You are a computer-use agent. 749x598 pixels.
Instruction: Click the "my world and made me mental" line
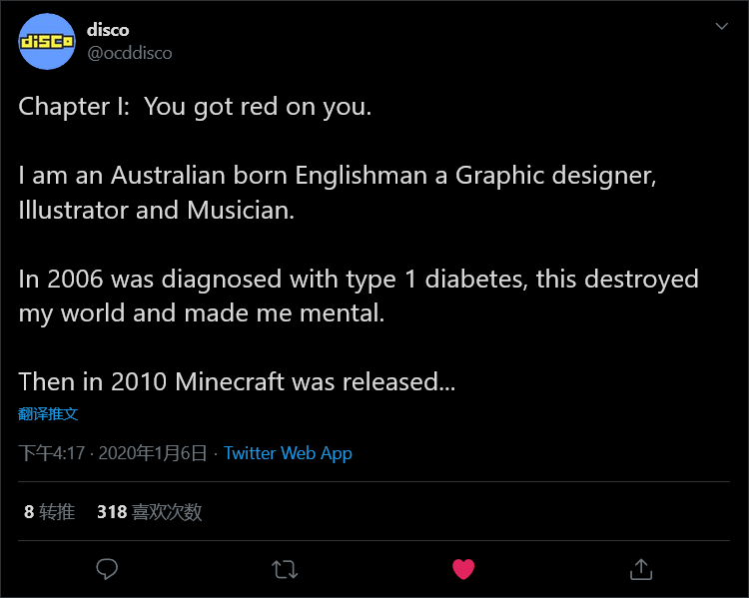pos(201,312)
